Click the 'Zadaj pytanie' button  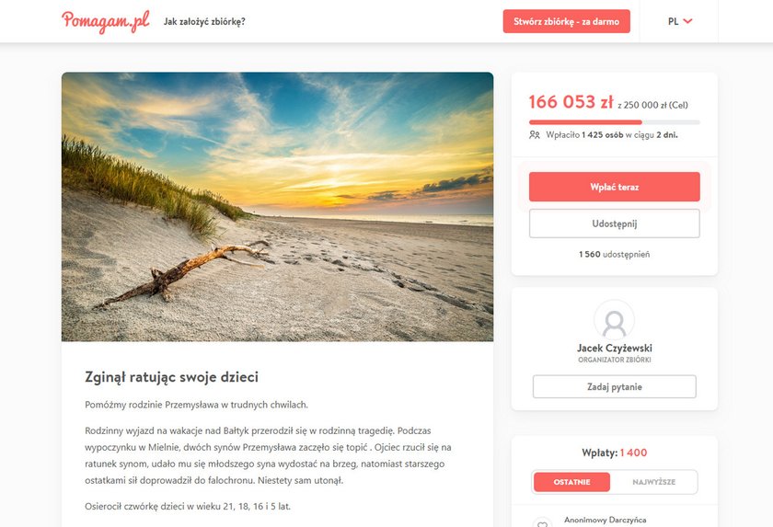tap(615, 386)
